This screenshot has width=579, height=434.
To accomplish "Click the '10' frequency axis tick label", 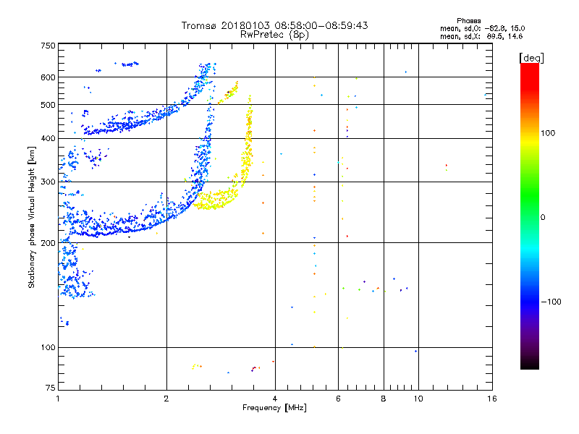I will [418, 399].
